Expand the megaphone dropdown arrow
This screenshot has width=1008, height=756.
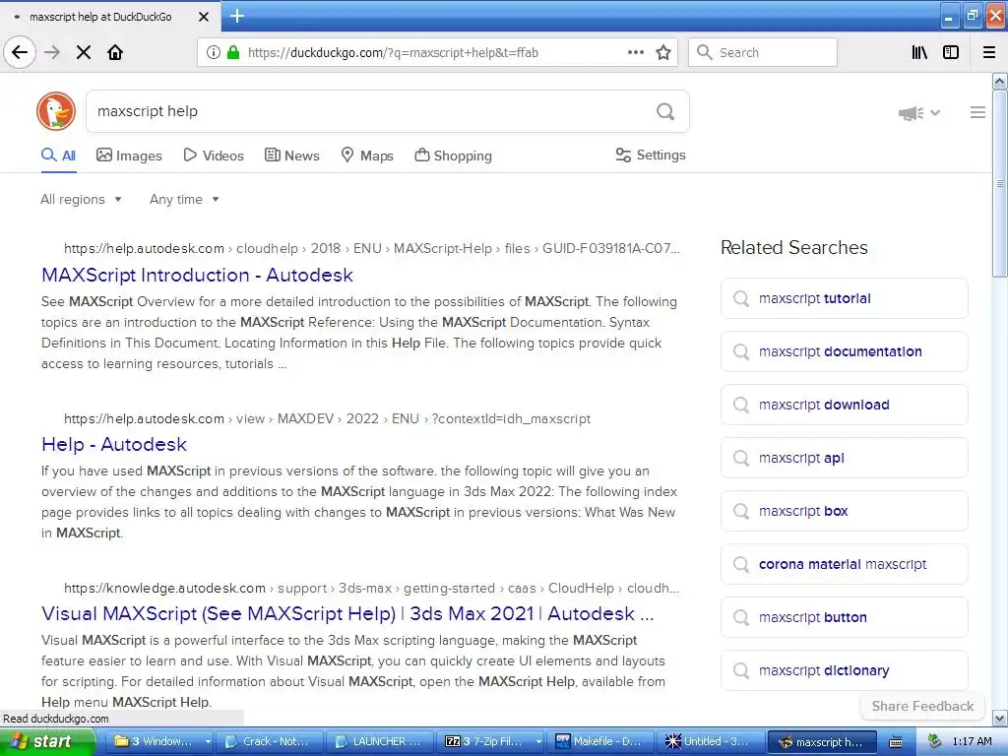tap(935, 113)
